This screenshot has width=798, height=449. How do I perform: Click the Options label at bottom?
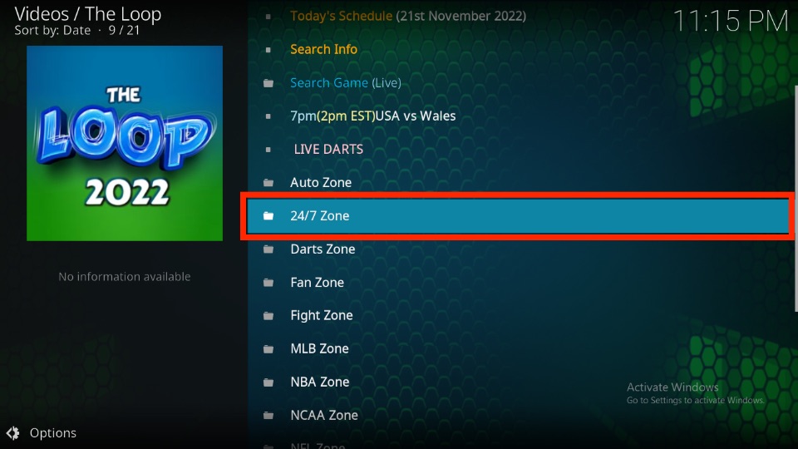click(53, 433)
